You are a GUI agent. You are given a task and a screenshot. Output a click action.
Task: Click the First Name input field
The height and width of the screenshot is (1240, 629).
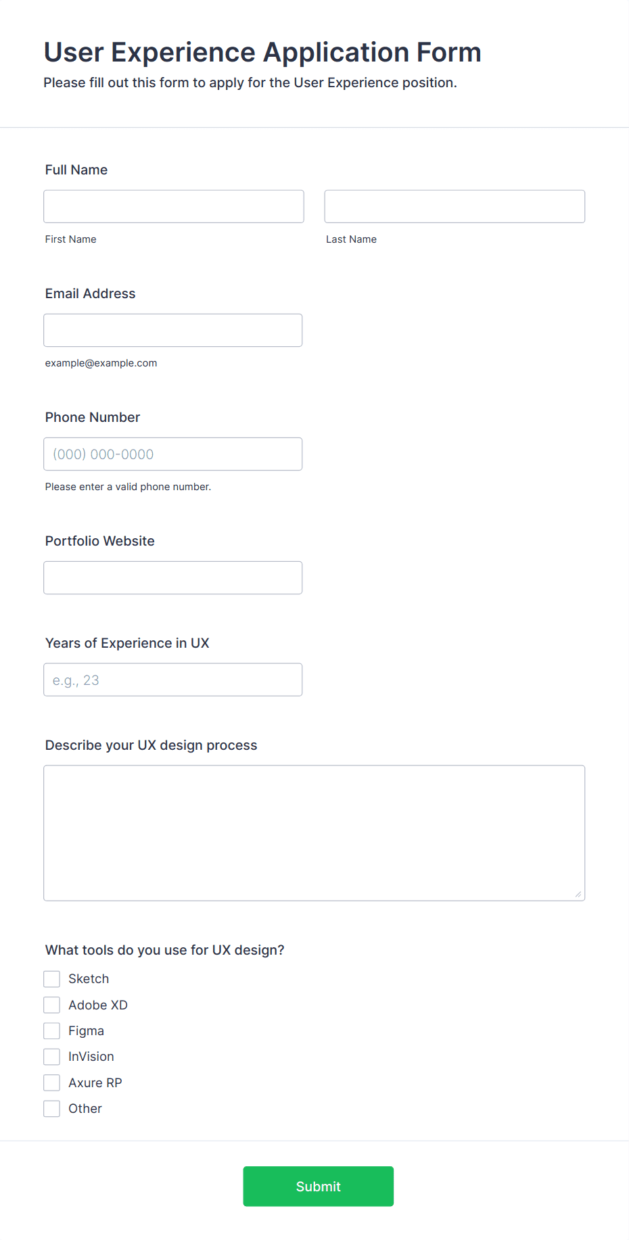174,206
